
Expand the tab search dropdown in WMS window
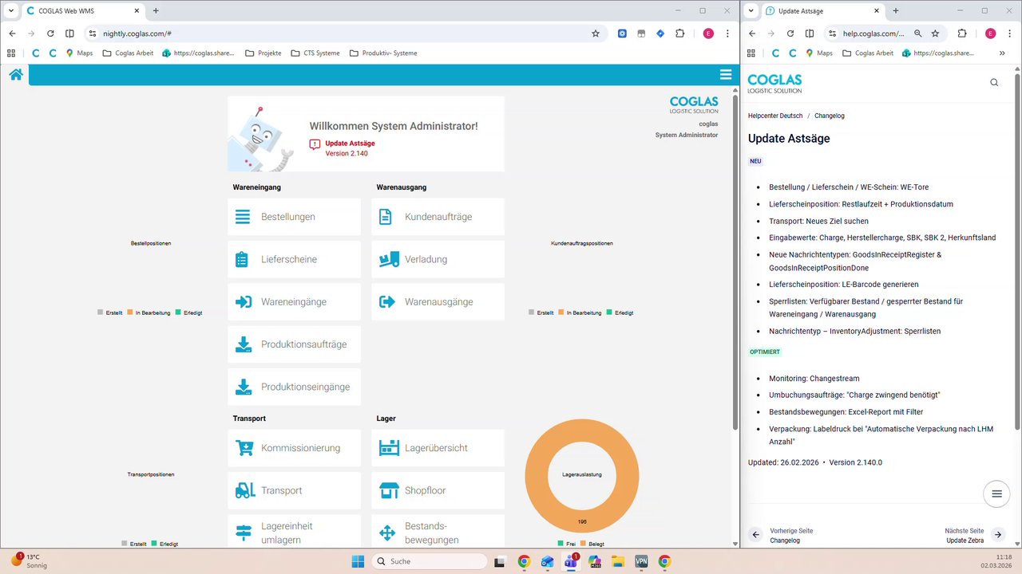pyautogui.click(x=11, y=11)
